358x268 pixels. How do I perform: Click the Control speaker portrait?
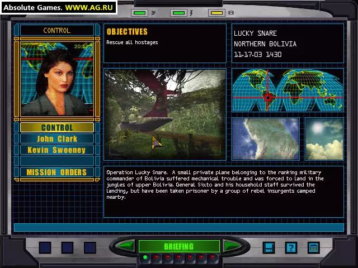(57, 79)
